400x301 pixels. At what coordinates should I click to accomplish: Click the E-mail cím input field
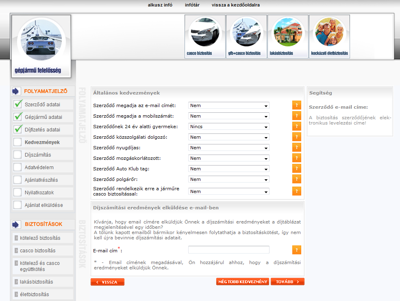pos(228,249)
